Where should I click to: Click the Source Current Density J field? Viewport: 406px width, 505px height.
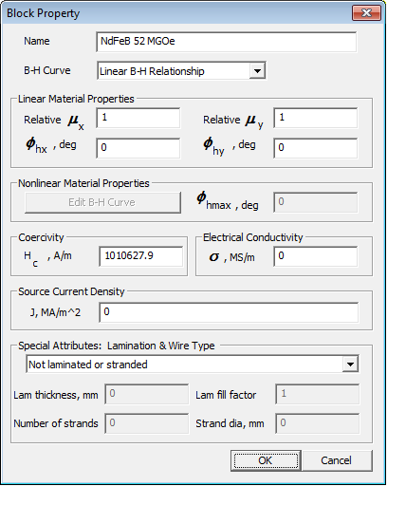click(229, 312)
